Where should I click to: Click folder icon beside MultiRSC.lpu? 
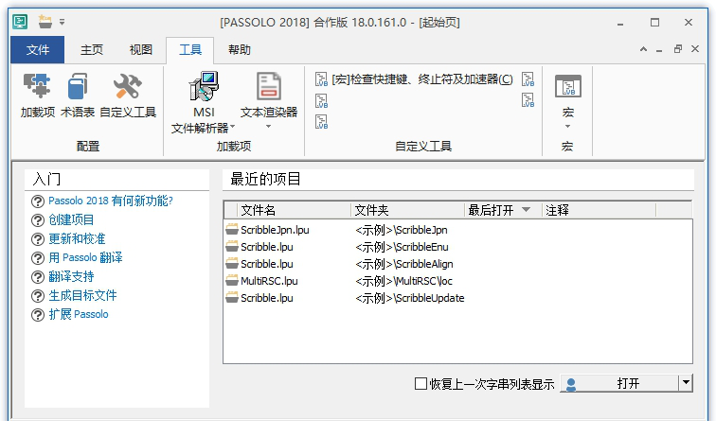[232, 281]
